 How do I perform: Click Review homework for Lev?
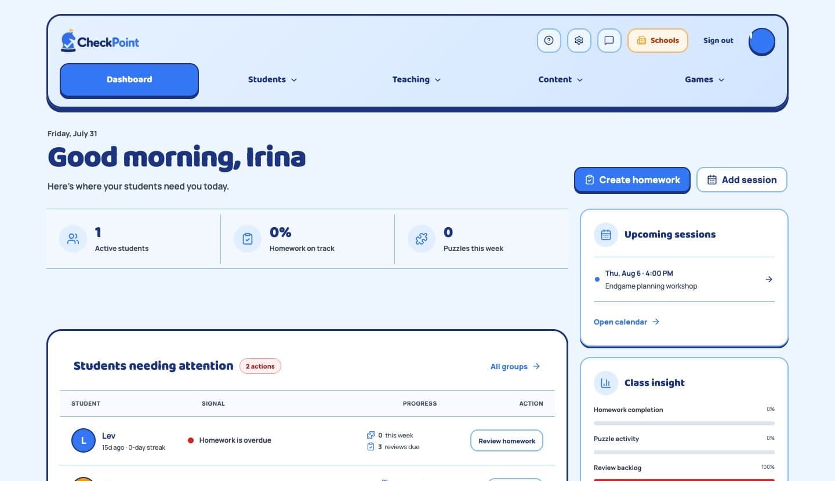(507, 441)
